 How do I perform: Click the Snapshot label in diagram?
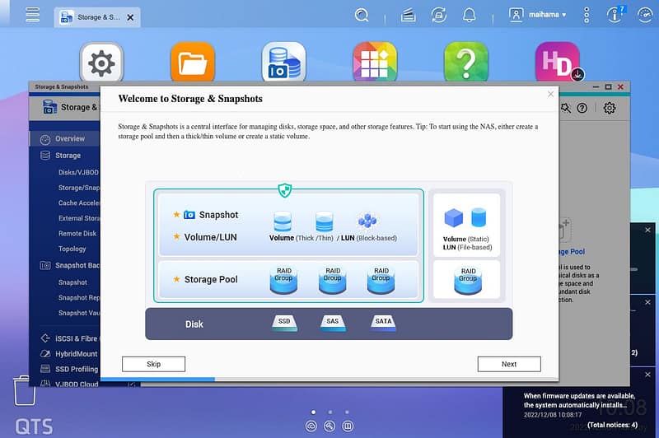tap(218, 215)
